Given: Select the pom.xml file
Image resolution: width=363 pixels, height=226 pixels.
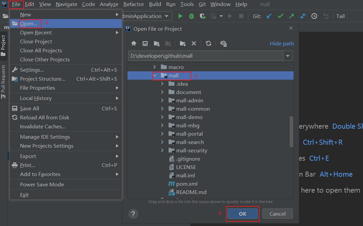Looking at the screenshot, I should pyautogui.click(x=187, y=184).
